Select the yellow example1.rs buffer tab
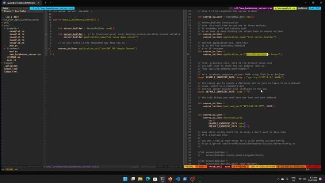The width and height of the screenshot is (325, 183). (285, 8)
